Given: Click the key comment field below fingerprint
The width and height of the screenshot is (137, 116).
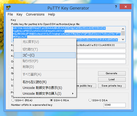Looking at the screenshot, I should (101, 51).
